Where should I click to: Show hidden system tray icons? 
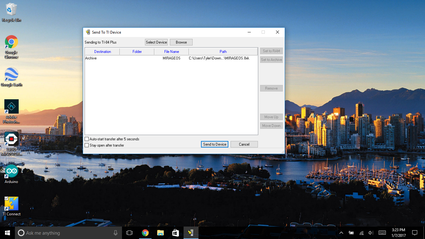pyautogui.click(x=341, y=233)
